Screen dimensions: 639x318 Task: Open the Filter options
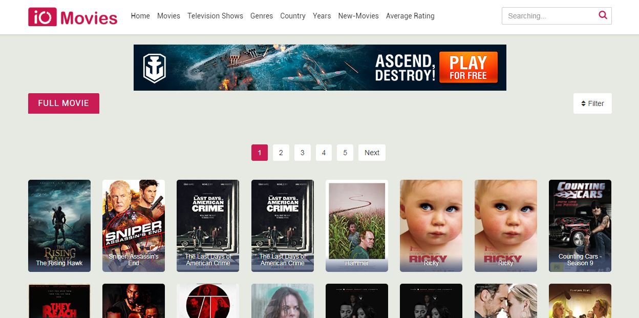[x=592, y=103]
